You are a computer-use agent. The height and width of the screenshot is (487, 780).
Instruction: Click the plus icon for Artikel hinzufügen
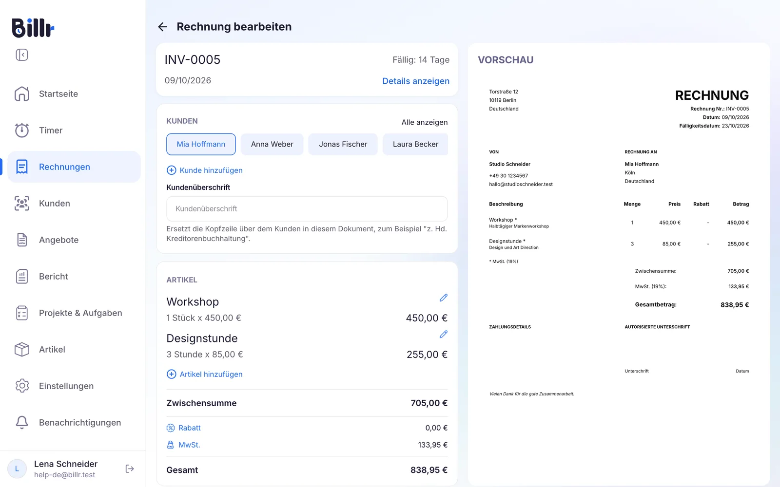172,374
